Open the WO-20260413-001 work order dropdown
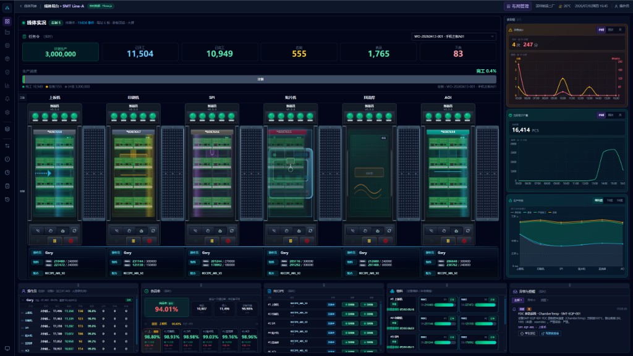Viewport: 633px width, 356px height. point(454,36)
